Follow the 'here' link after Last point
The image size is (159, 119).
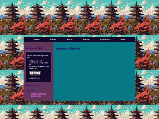pyautogui.click(x=38, y=78)
